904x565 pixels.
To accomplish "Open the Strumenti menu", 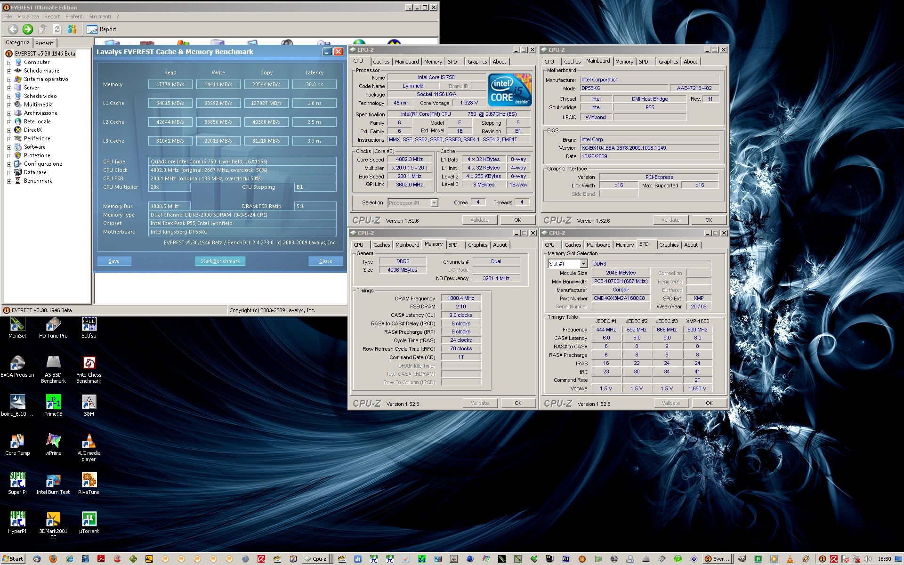I will 100,16.
